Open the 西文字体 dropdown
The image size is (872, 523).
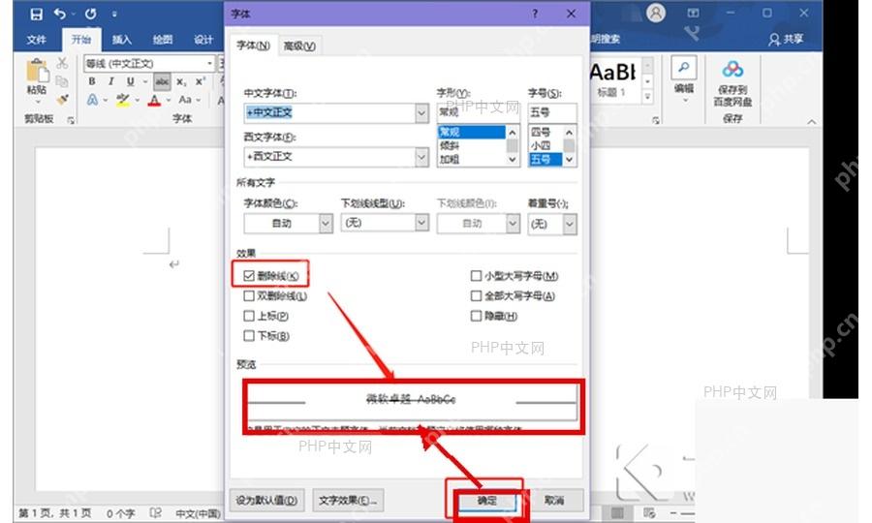pos(421,157)
